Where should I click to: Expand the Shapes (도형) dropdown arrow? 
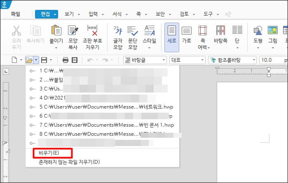click(x=258, y=48)
